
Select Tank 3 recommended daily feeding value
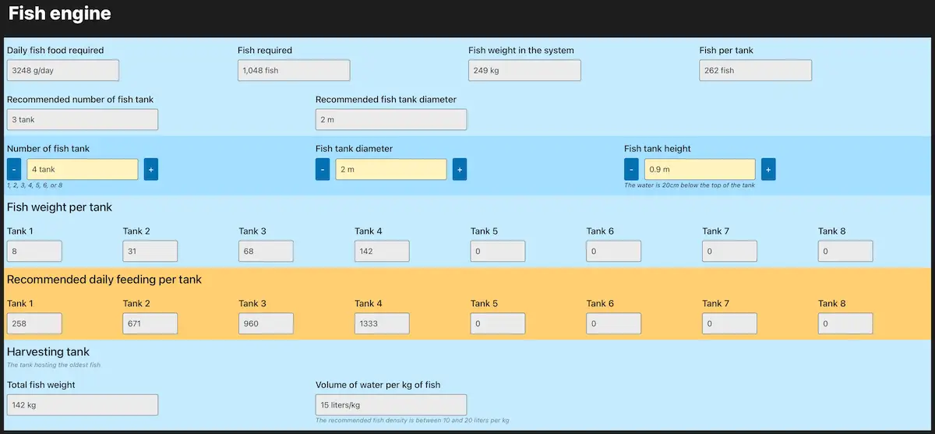[266, 323]
